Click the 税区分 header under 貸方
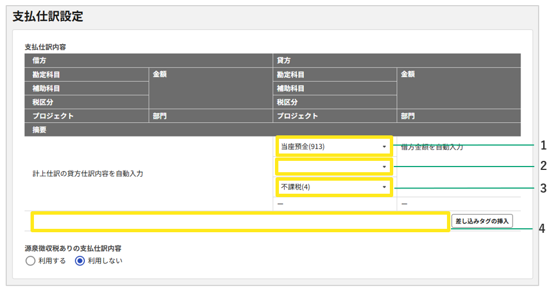Screen dimensions: 559x290 [x=287, y=103]
